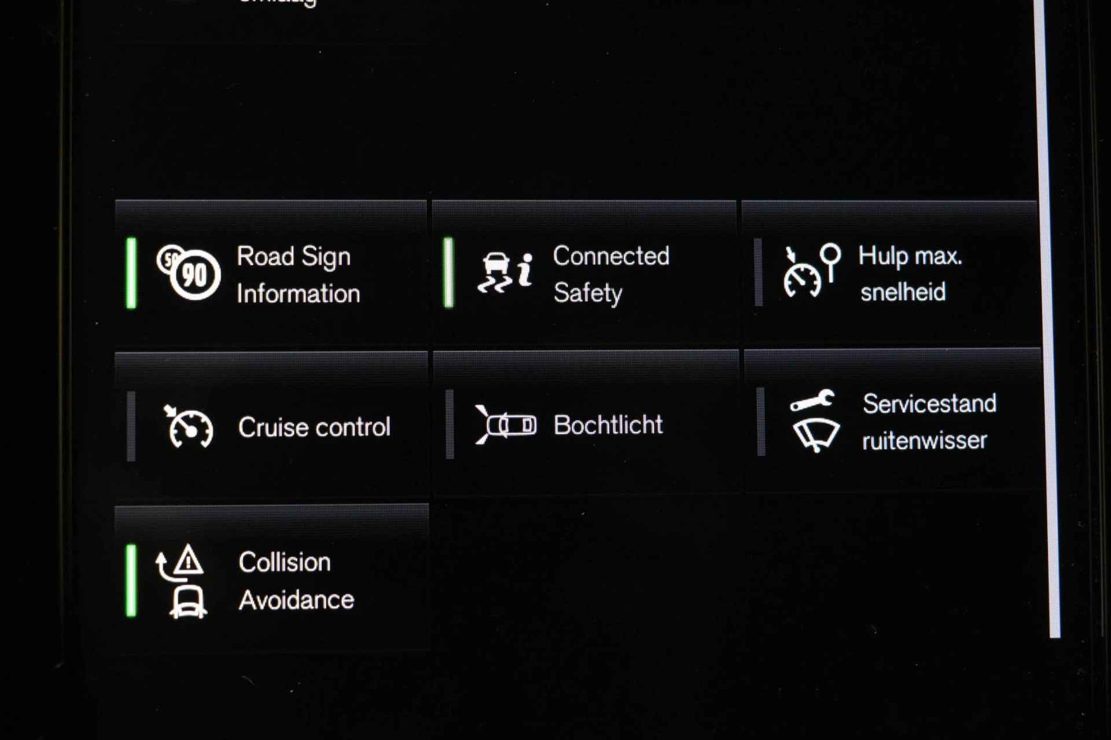Enable the grey indicator on Bochtlicht
1111x740 pixels.
pyautogui.click(x=450, y=424)
